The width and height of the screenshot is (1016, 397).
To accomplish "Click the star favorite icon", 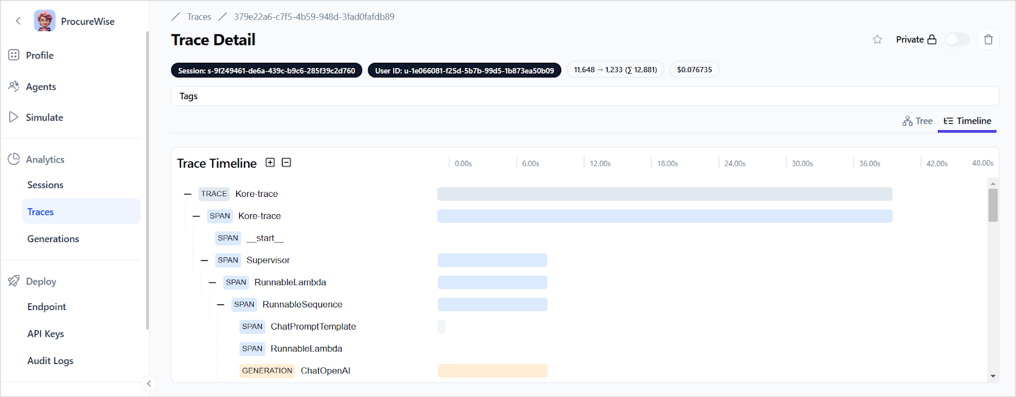I will coord(877,39).
